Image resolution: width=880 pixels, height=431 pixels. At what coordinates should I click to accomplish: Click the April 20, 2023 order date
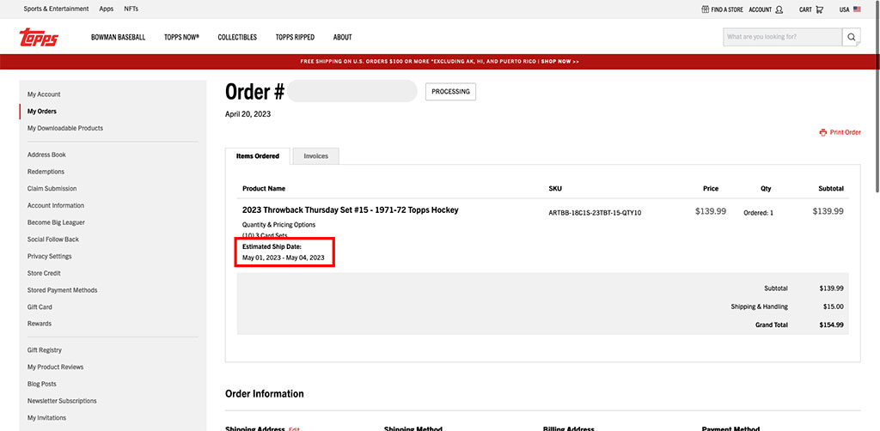coord(248,114)
